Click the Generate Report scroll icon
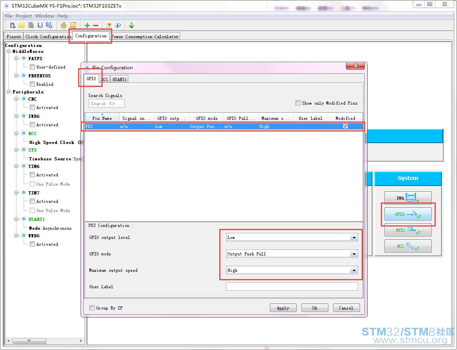457x350 pixels. [x=73, y=25]
